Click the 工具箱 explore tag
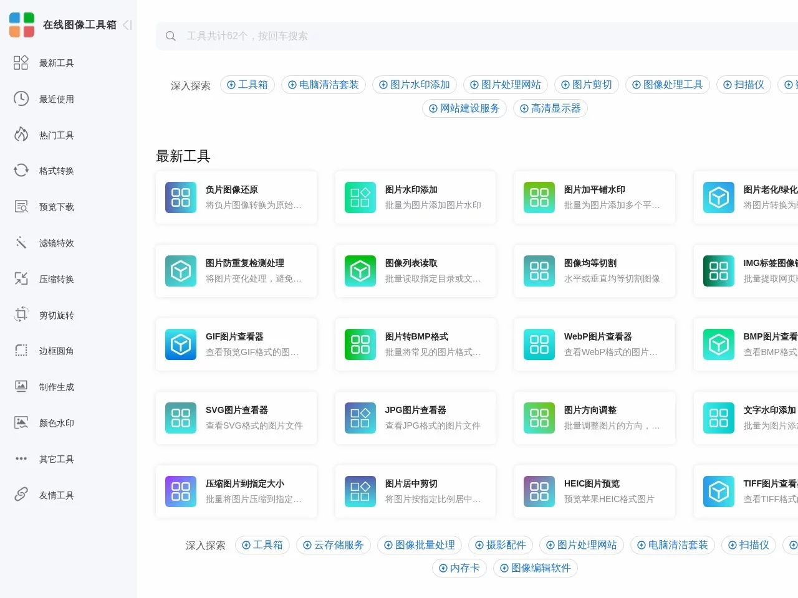This screenshot has height=598, width=798. click(247, 85)
